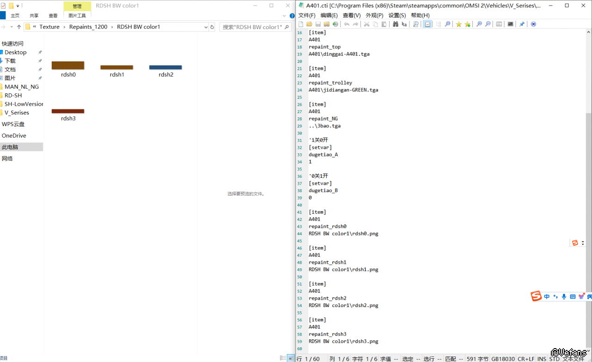Open the RD-SH folder in navigation pane
Image resolution: width=592 pixels, height=362 pixels.
(x=13, y=96)
